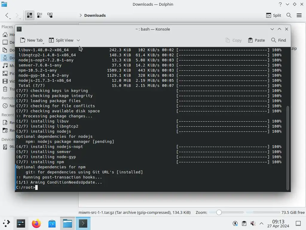This screenshot has height=230, width=306.
Task: Expand the Split View dropdown arrow
Action: coord(78,40)
